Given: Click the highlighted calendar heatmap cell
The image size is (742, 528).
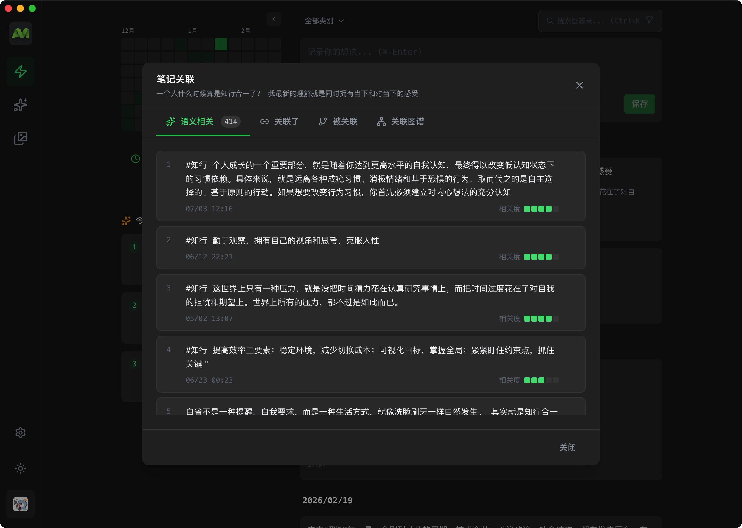Looking at the screenshot, I should (221, 44).
